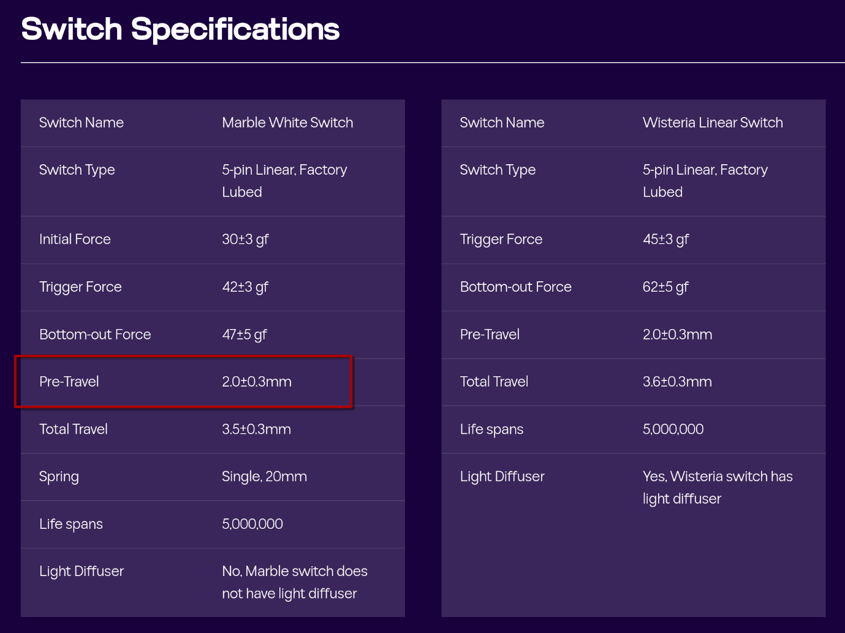
Task: Click the Marble Trigger Force value 42±3 gf
Action: (245, 287)
